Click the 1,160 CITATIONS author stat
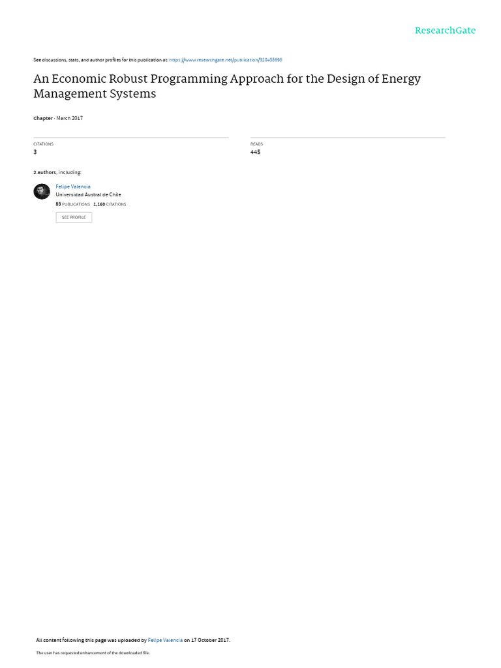The width and height of the screenshot is (501, 668). [x=110, y=204]
